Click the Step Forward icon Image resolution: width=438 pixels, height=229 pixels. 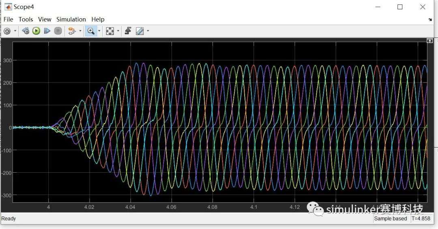click(x=47, y=31)
